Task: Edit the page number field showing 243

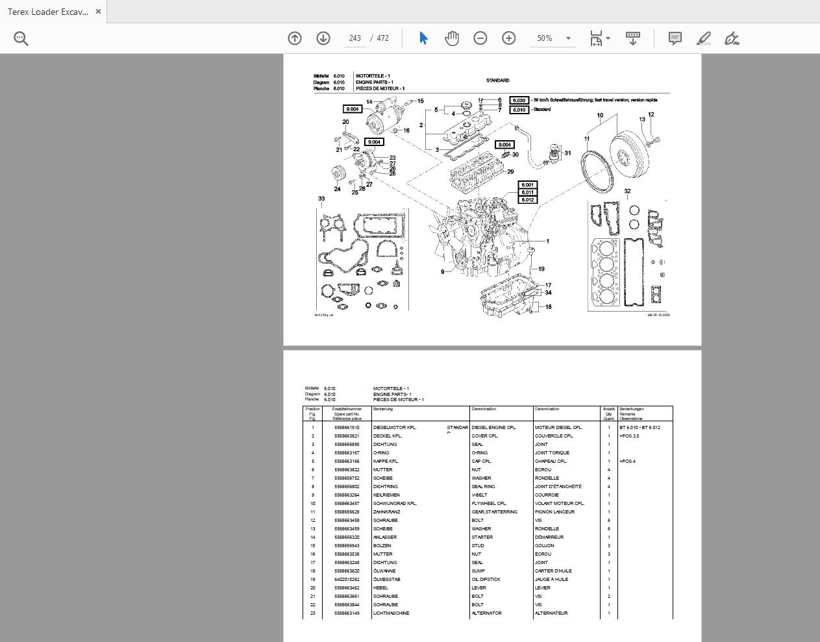Action: pyautogui.click(x=354, y=38)
